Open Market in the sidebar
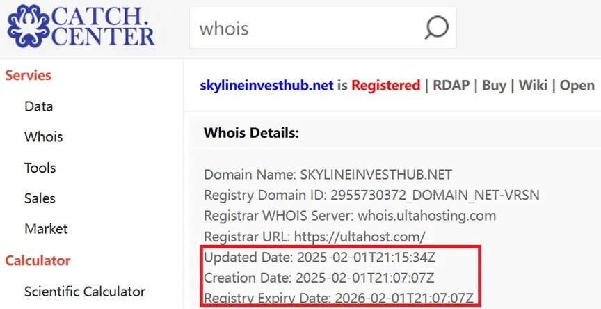This screenshot has width=601, height=309. pyautogui.click(x=46, y=229)
